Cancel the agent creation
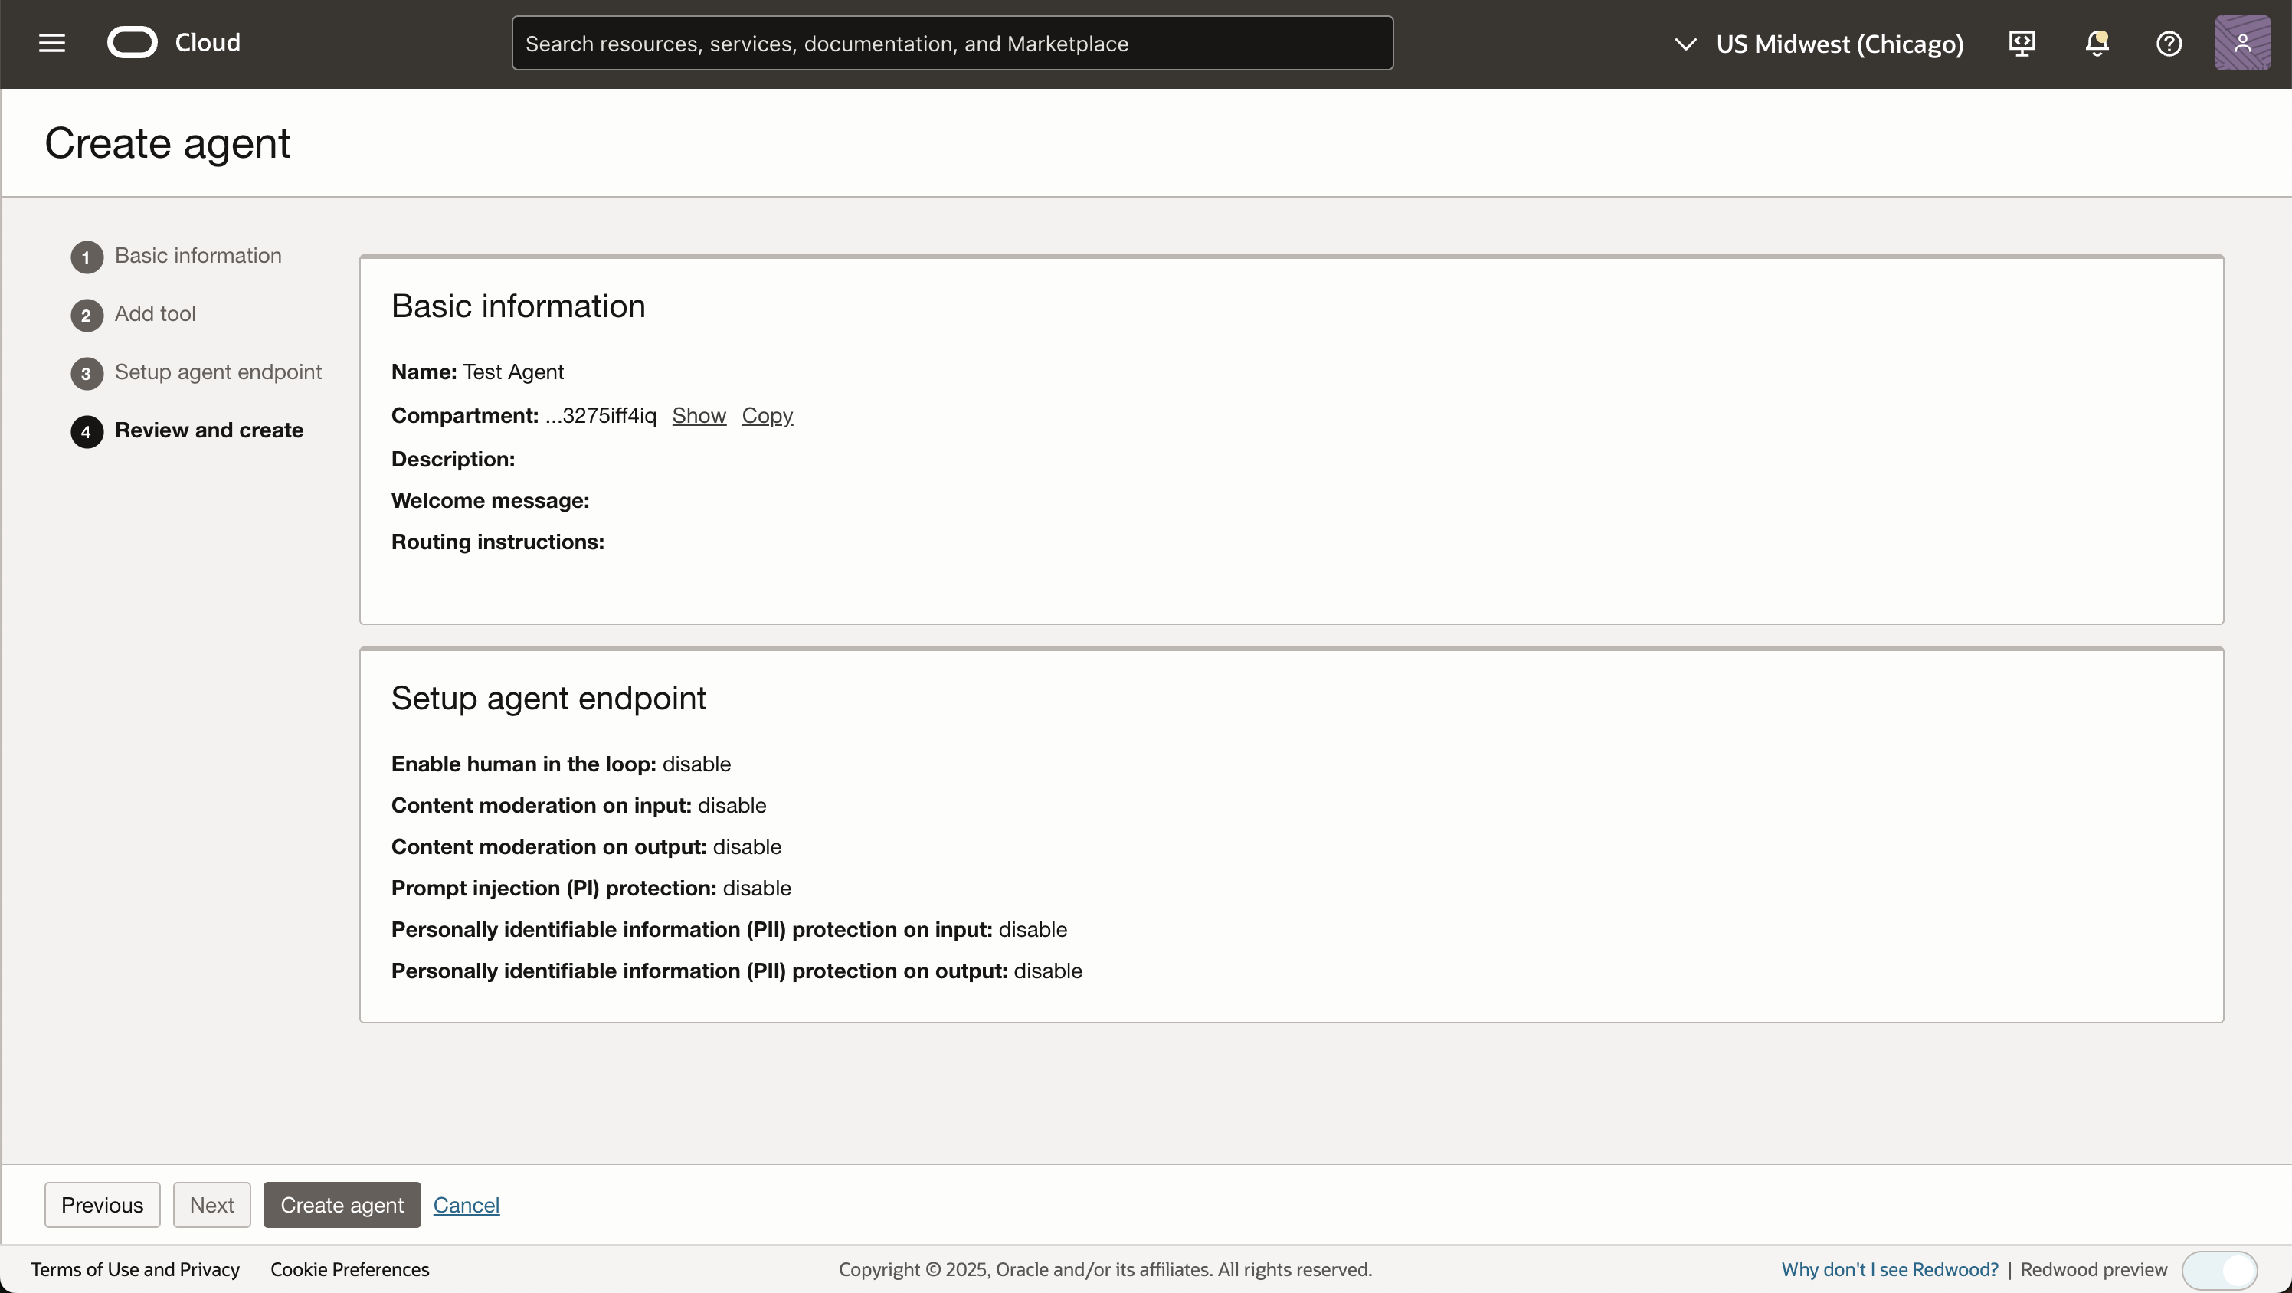The width and height of the screenshot is (2292, 1293). click(467, 1205)
